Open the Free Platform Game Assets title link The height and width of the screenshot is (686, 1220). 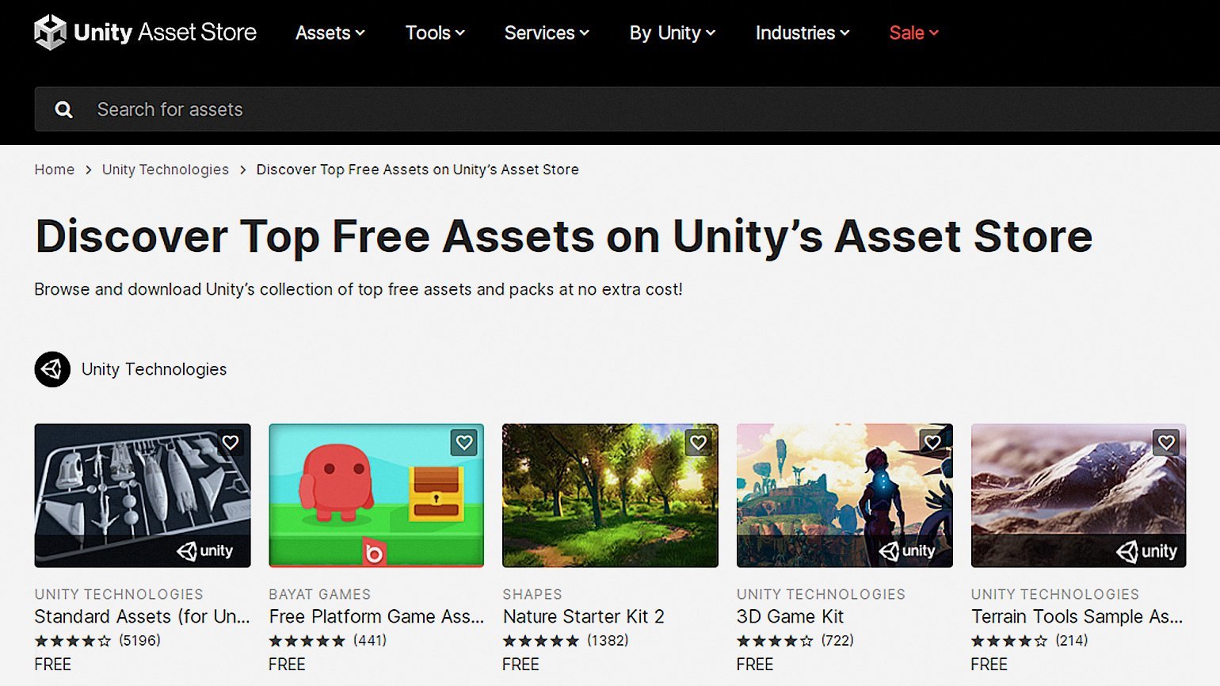pyautogui.click(x=376, y=616)
